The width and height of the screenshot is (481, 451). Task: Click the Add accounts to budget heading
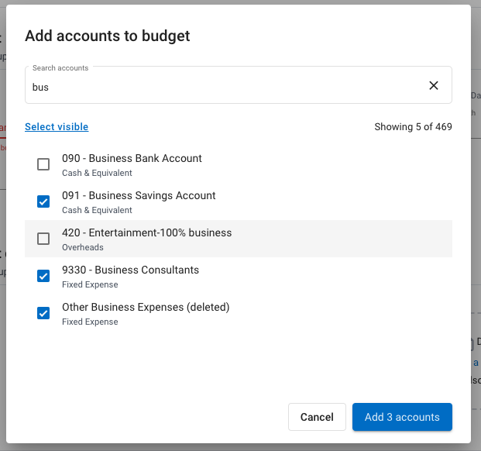click(x=108, y=36)
